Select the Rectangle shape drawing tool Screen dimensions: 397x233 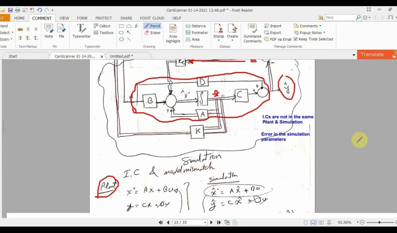click(x=121, y=26)
